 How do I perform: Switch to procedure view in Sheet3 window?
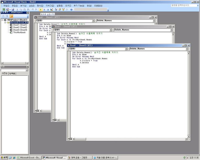(x=69, y=139)
